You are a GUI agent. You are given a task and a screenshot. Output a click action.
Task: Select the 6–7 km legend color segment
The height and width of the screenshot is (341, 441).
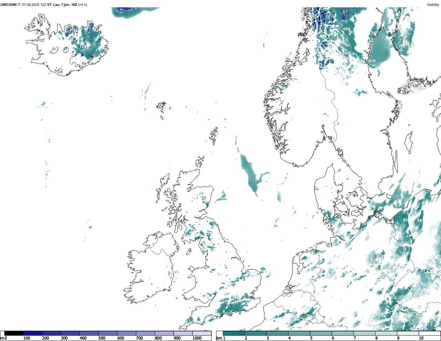pyautogui.click(x=342, y=333)
